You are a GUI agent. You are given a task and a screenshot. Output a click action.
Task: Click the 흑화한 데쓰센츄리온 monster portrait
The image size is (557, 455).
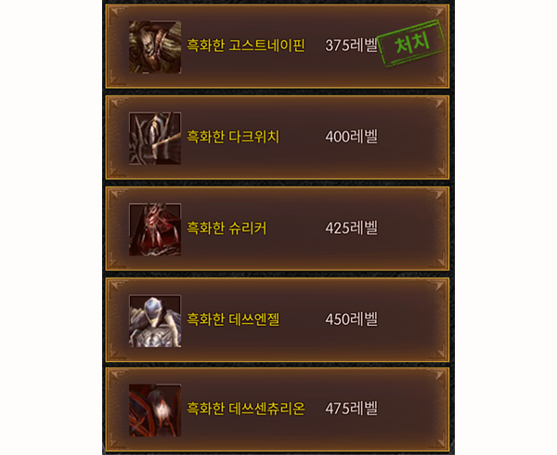(155, 410)
